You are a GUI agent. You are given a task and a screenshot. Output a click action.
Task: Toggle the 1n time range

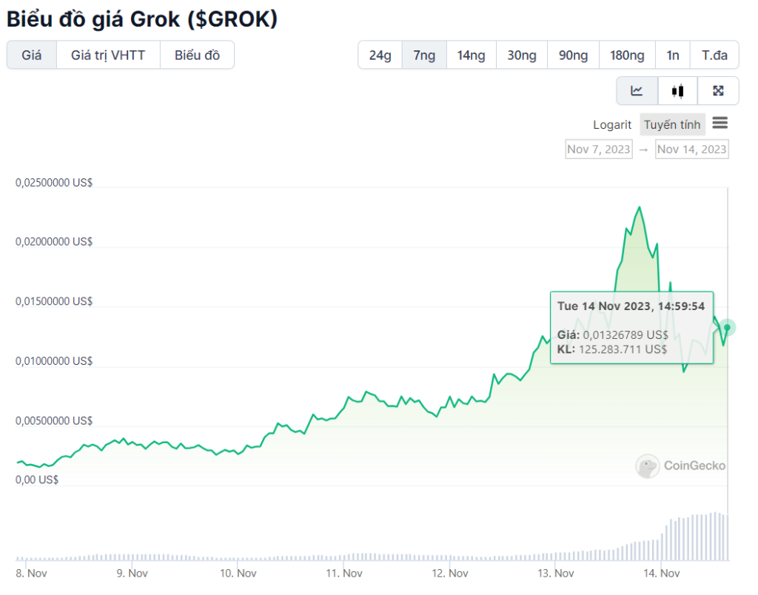click(x=672, y=55)
